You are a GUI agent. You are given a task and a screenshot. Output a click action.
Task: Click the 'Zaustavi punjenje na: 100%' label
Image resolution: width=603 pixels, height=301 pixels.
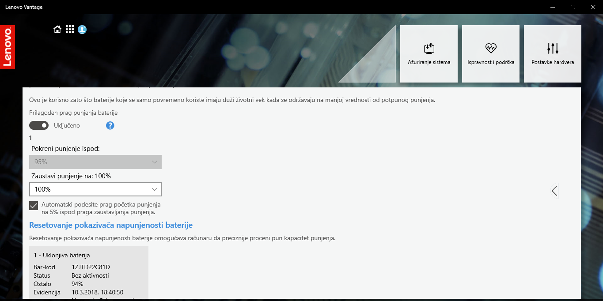[71, 176]
